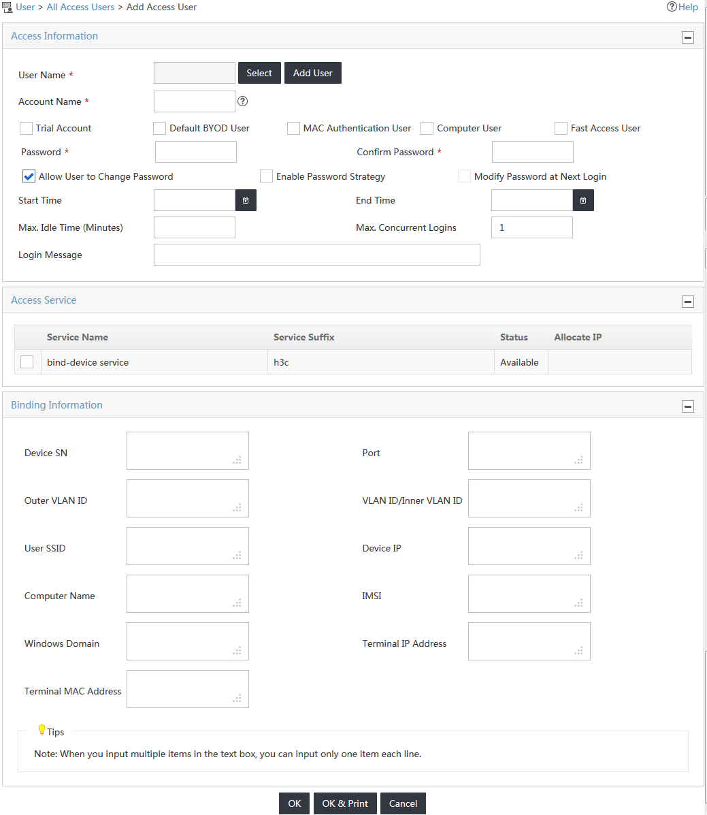Focus Max. Idle Time (Minutes) field
Viewport: 707px width, 815px height.
click(195, 227)
